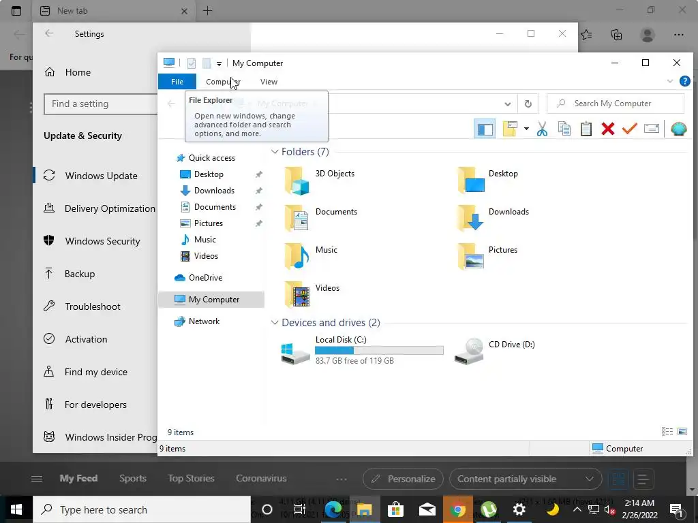Click the Local Disk (C:) usage bar
Viewport: 698px width, 523px height.
(379, 351)
